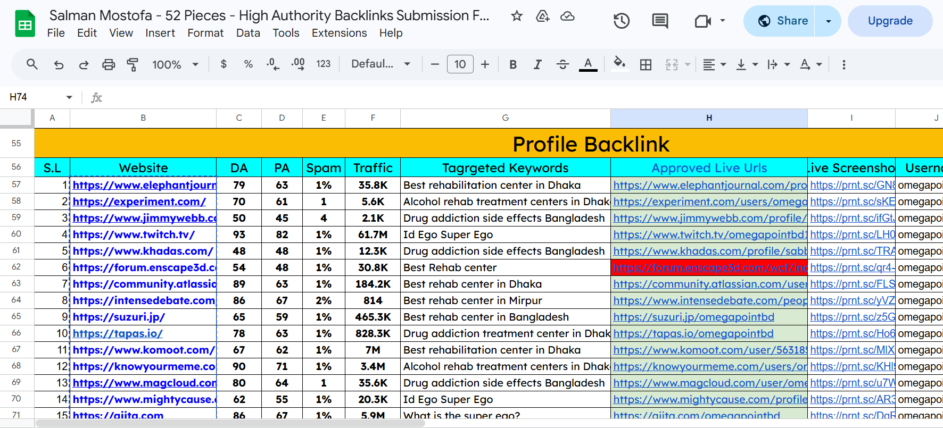This screenshot has width=943, height=428.
Task: Open the tapas.io/omegapointbd live URL
Action: coord(693,333)
